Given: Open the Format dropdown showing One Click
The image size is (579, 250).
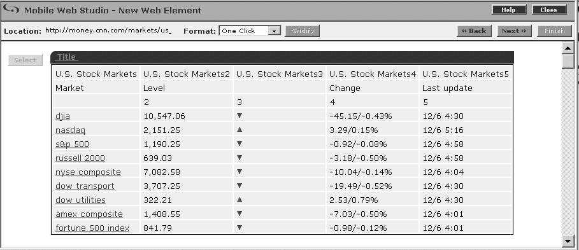Looking at the screenshot, I should tap(250, 31).
